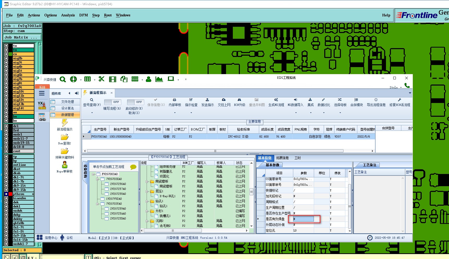Click the copy documents icon in EDS toolbar
The width and height of the screenshot is (449, 259).
click(x=124, y=79)
